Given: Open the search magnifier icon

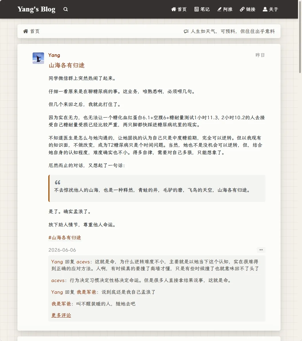Looking at the screenshot, I should (x=65, y=9).
